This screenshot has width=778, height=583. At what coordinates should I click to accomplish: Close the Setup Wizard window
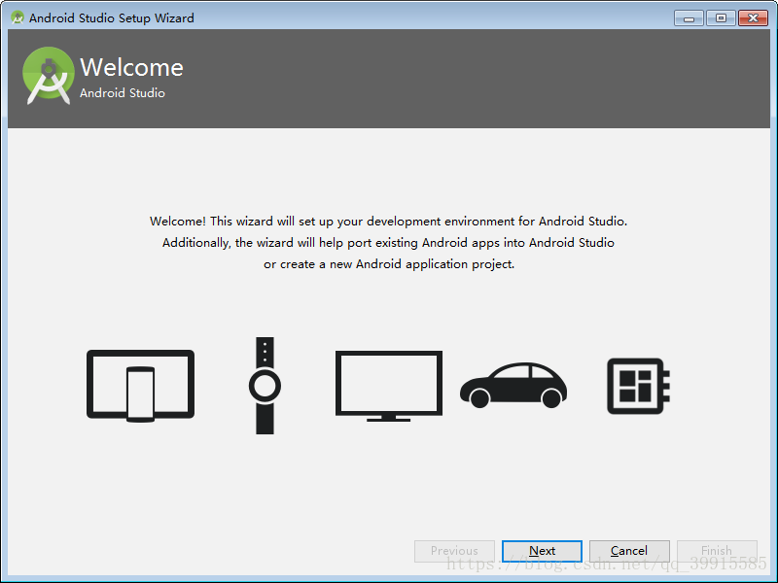[753, 18]
